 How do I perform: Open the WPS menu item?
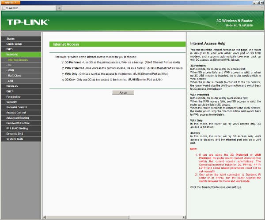(x=21, y=49)
